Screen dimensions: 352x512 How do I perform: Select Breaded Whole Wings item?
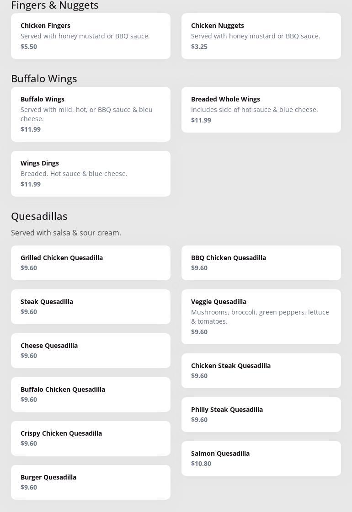tap(261, 110)
